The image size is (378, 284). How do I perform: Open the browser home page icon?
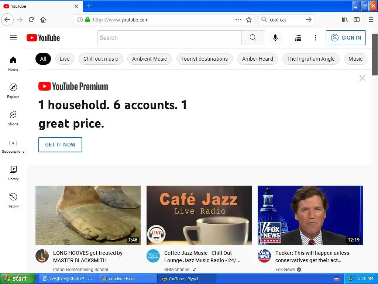[x=43, y=20]
